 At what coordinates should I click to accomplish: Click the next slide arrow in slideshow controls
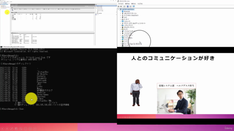point(7,128)
